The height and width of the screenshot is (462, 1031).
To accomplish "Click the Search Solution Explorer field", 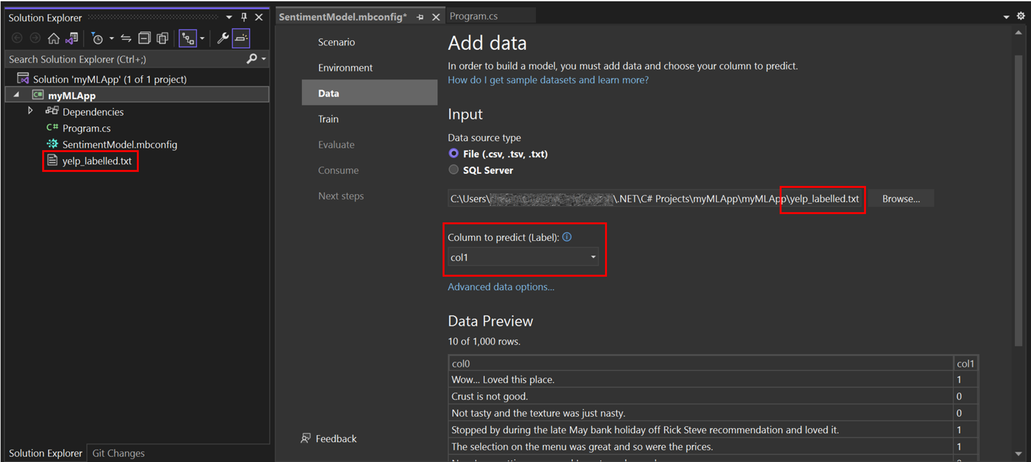I will pyautogui.click(x=126, y=59).
